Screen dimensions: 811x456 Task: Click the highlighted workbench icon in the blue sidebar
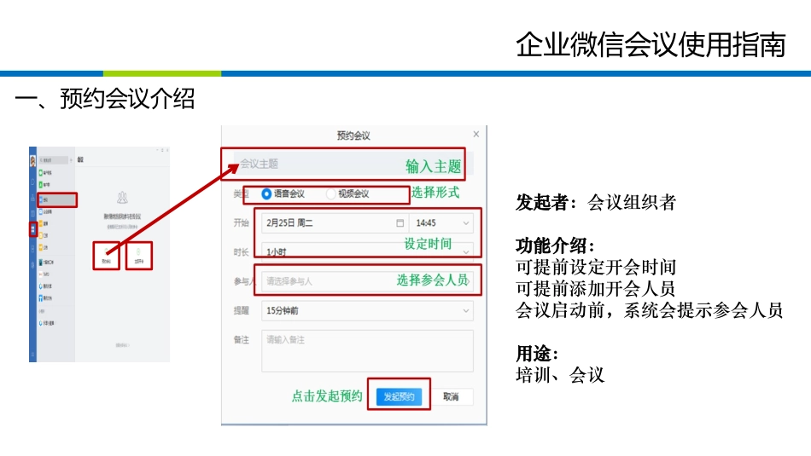pos(33,228)
